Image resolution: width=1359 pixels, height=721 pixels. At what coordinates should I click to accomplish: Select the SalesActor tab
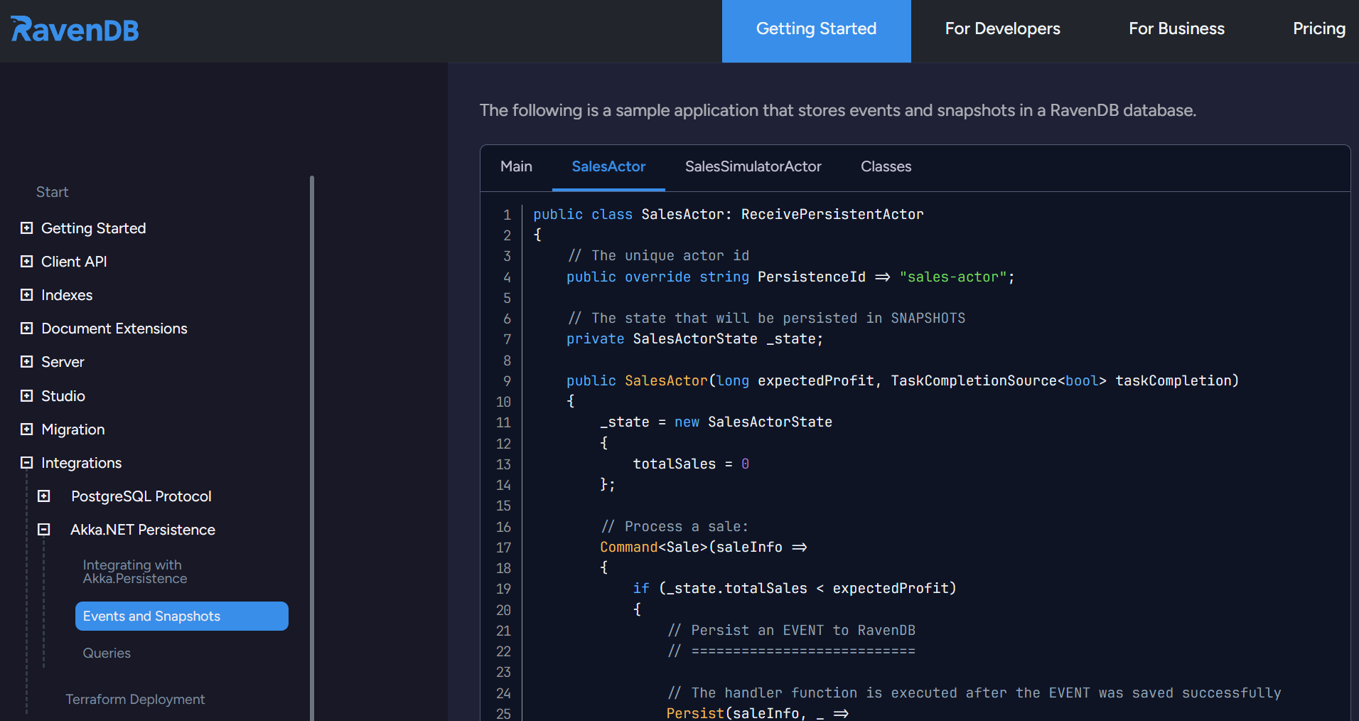pos(608,167)
